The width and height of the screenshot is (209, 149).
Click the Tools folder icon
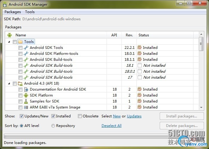[20, 42]
